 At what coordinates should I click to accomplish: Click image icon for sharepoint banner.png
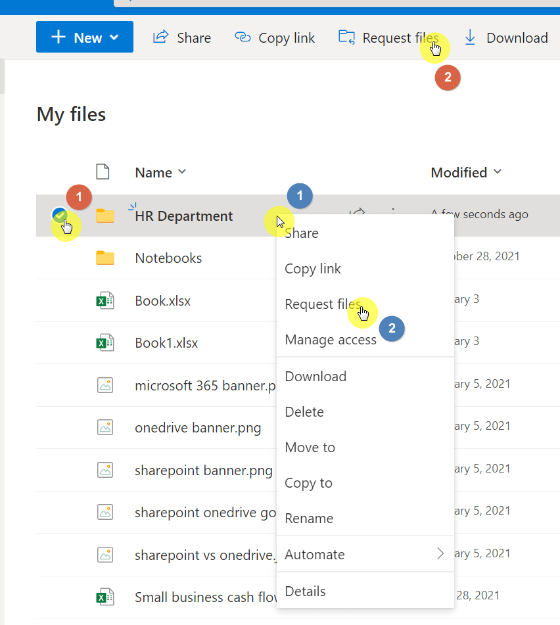[105, 470]
